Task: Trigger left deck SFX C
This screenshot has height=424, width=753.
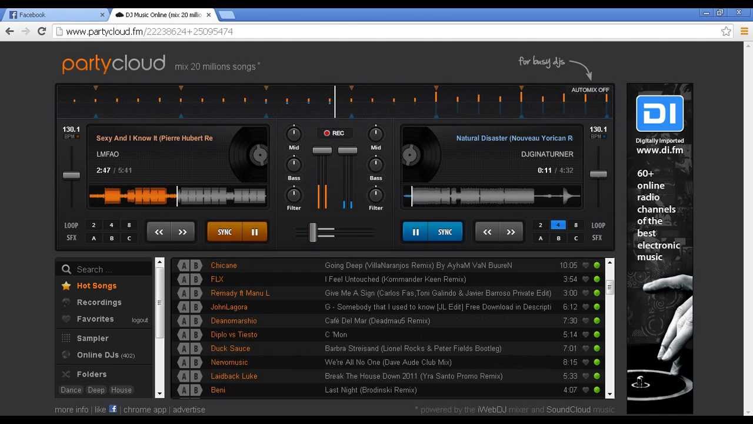Action: 129,238
